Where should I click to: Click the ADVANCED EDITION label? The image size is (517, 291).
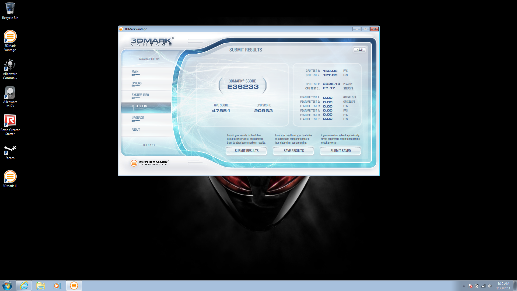149,59
